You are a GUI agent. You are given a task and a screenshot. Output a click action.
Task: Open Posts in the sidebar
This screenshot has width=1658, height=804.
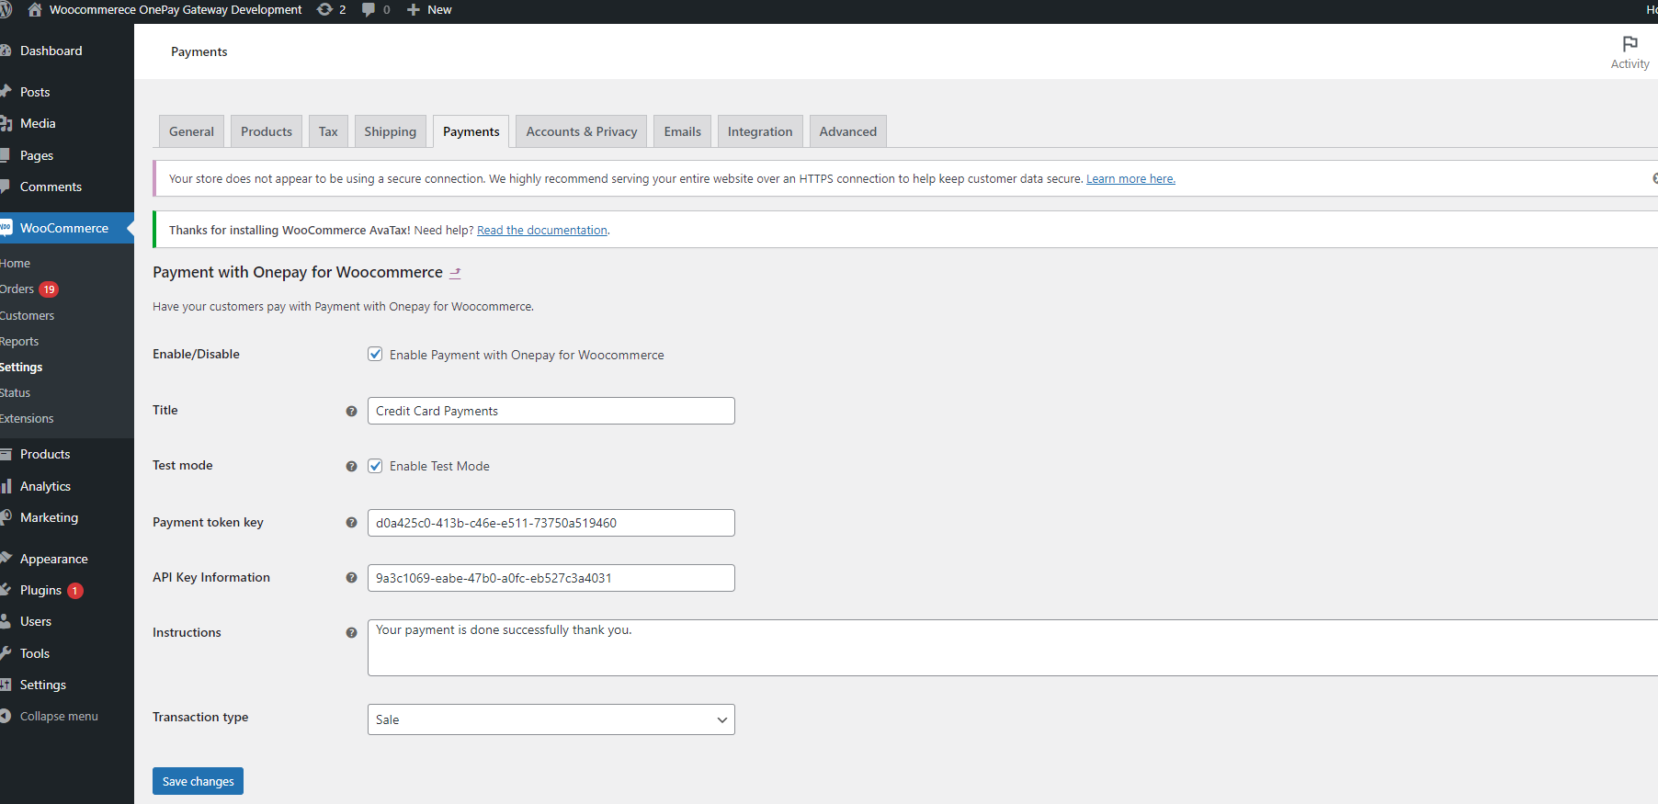pyautogui.click(x=35, y=92)
